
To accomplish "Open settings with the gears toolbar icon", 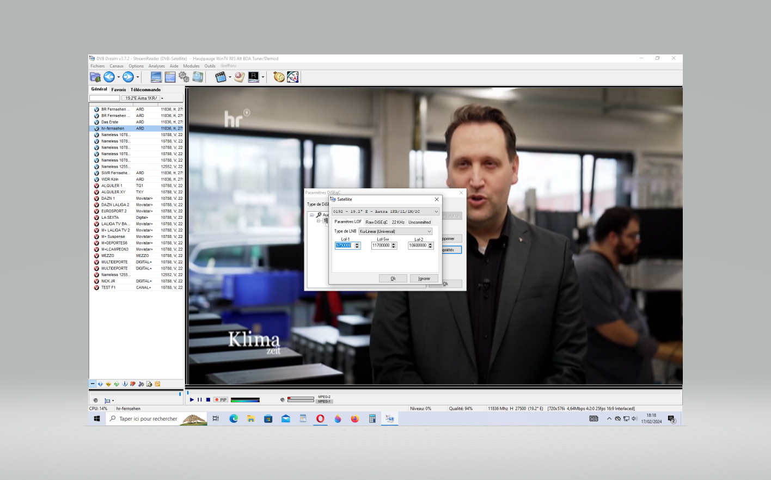I will (x=184, y=77).
